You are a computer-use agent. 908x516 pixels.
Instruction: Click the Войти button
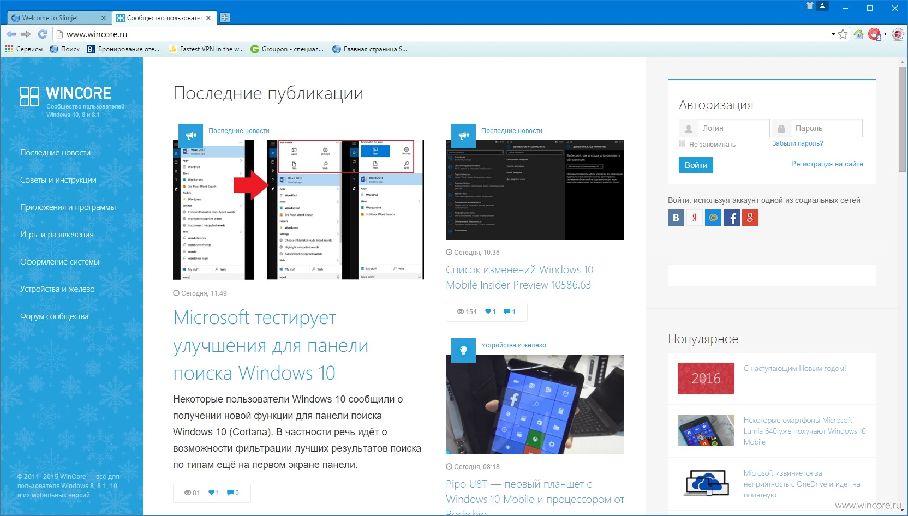[x=696, y=165]
